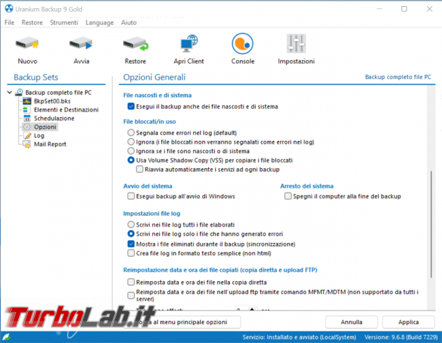Launch the Apri Client icon

point(189,44)
